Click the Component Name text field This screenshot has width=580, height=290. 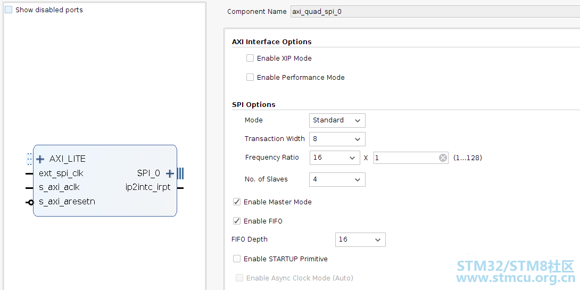(x=435, y=12)
